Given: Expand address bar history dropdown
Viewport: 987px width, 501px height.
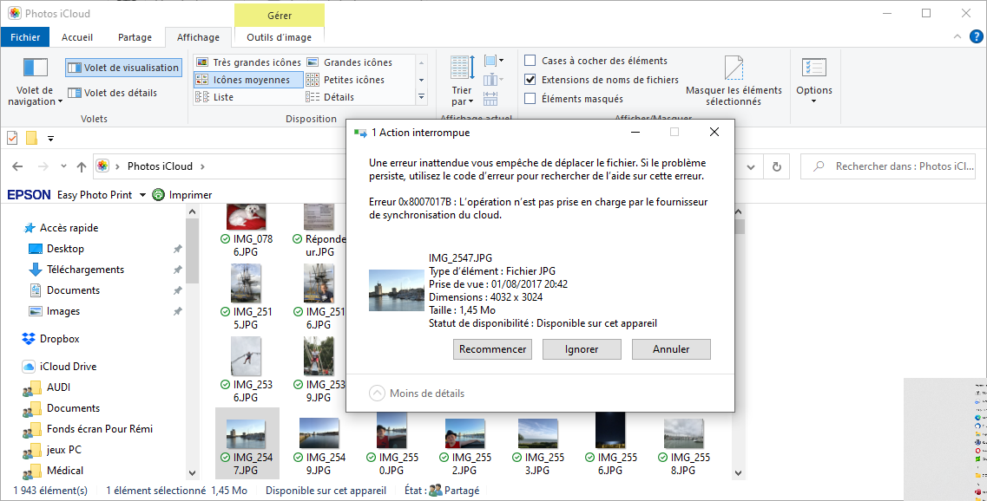Looking at the screenshot, I should click(750, 167).
